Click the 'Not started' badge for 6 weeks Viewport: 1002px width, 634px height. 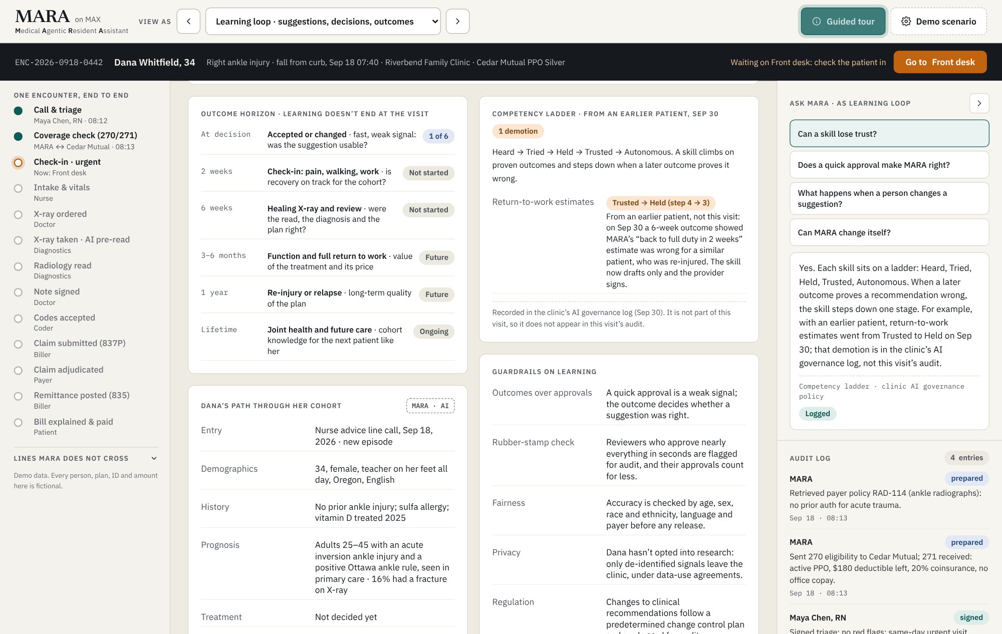(x=428, y=210)
